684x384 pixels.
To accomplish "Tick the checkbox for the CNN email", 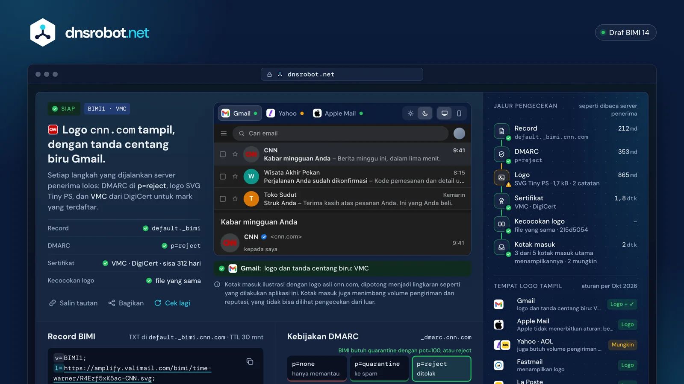I will click(223, 154).
